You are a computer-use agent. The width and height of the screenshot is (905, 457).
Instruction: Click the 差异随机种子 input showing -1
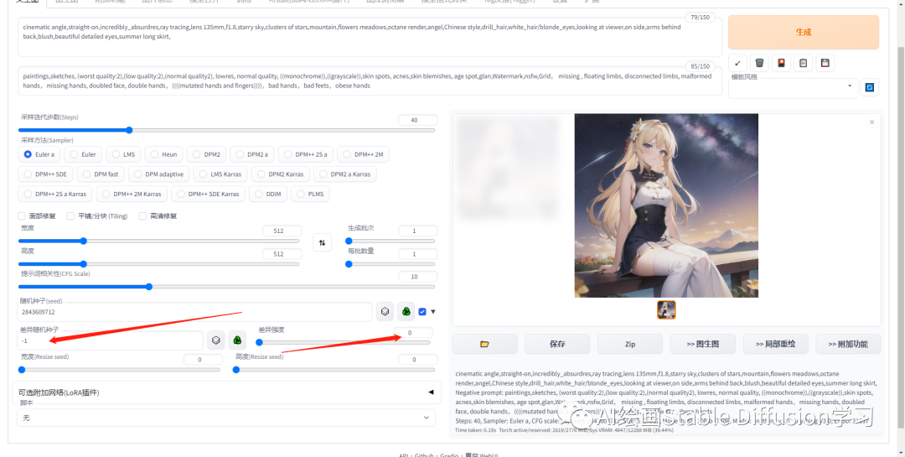tap(111, 341)
